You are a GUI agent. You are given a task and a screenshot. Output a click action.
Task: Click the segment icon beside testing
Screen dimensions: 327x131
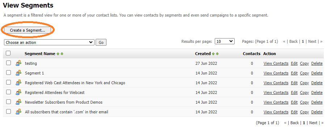click(x=18, y=63)
